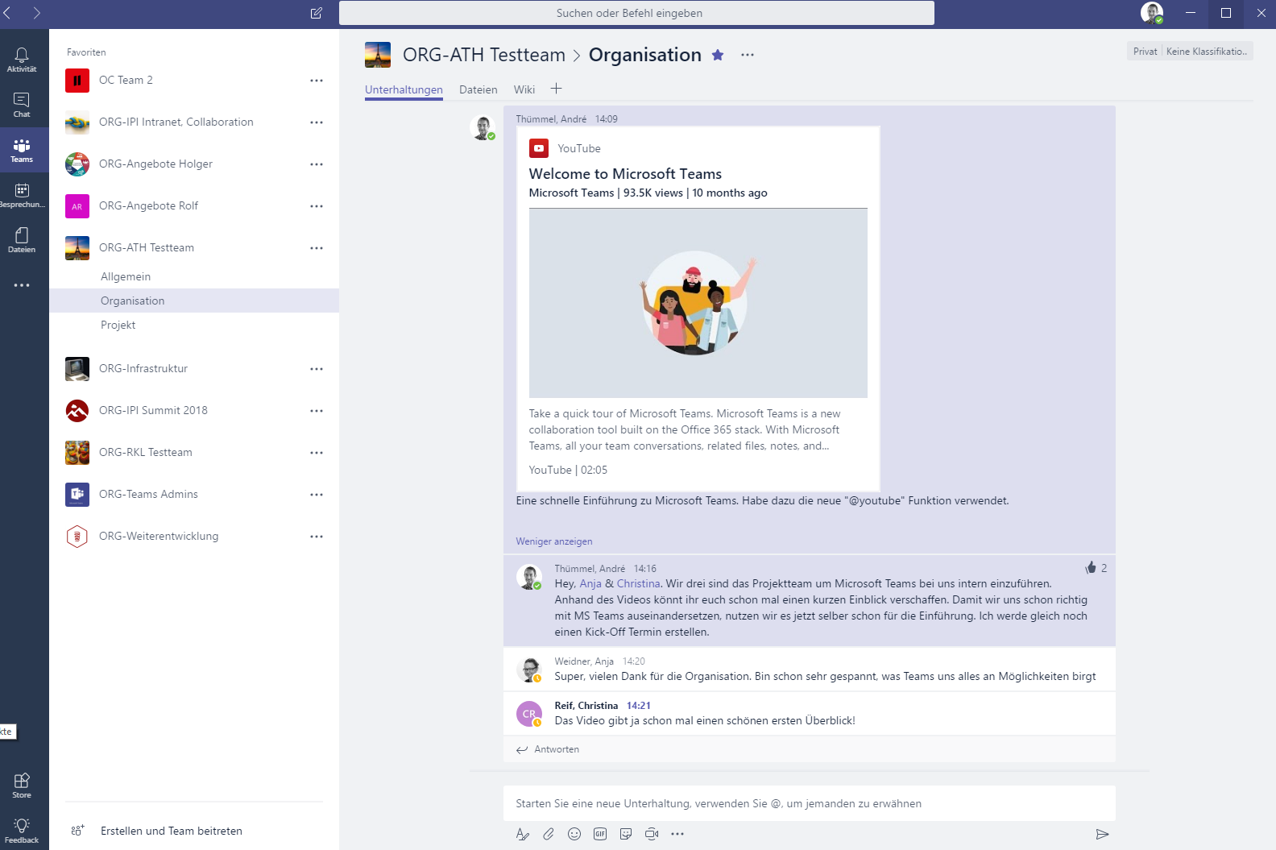Screen dimensions: 1276x850
Task: Open the Feedback lightbulb icon
Action: (22, 831)
